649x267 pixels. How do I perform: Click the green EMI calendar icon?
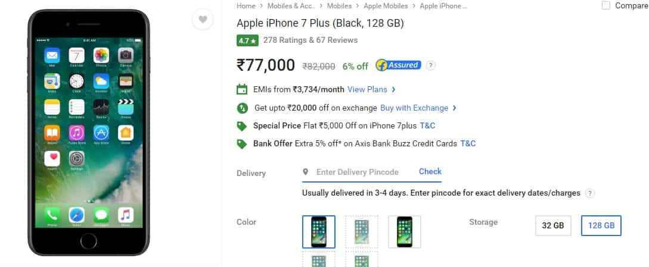(242, 89)
